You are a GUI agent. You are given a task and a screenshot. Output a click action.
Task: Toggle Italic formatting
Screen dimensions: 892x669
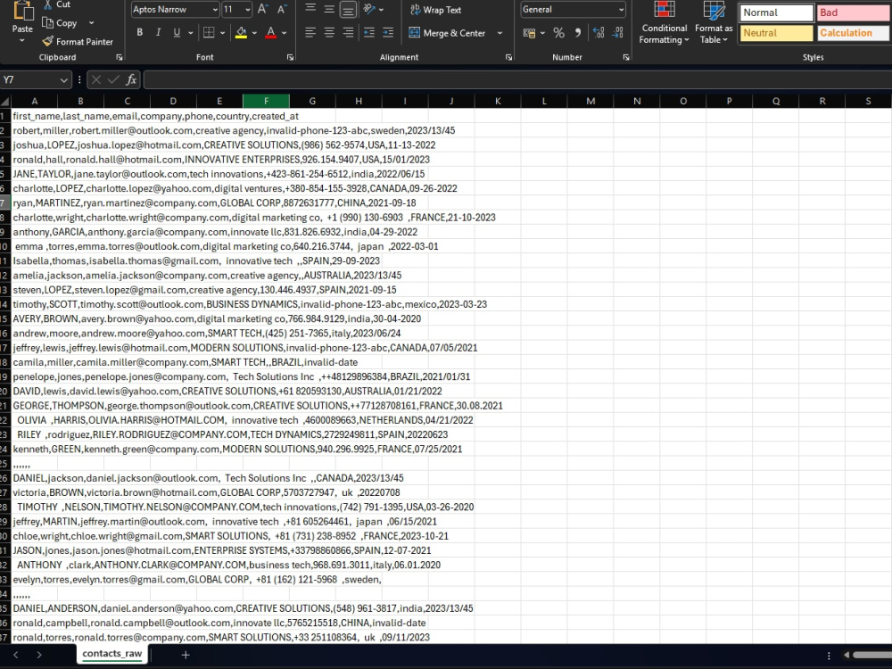pos(158,32)
